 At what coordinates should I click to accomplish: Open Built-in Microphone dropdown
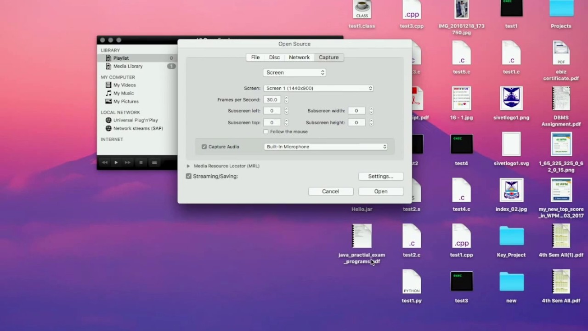click(x=326, y=147)
